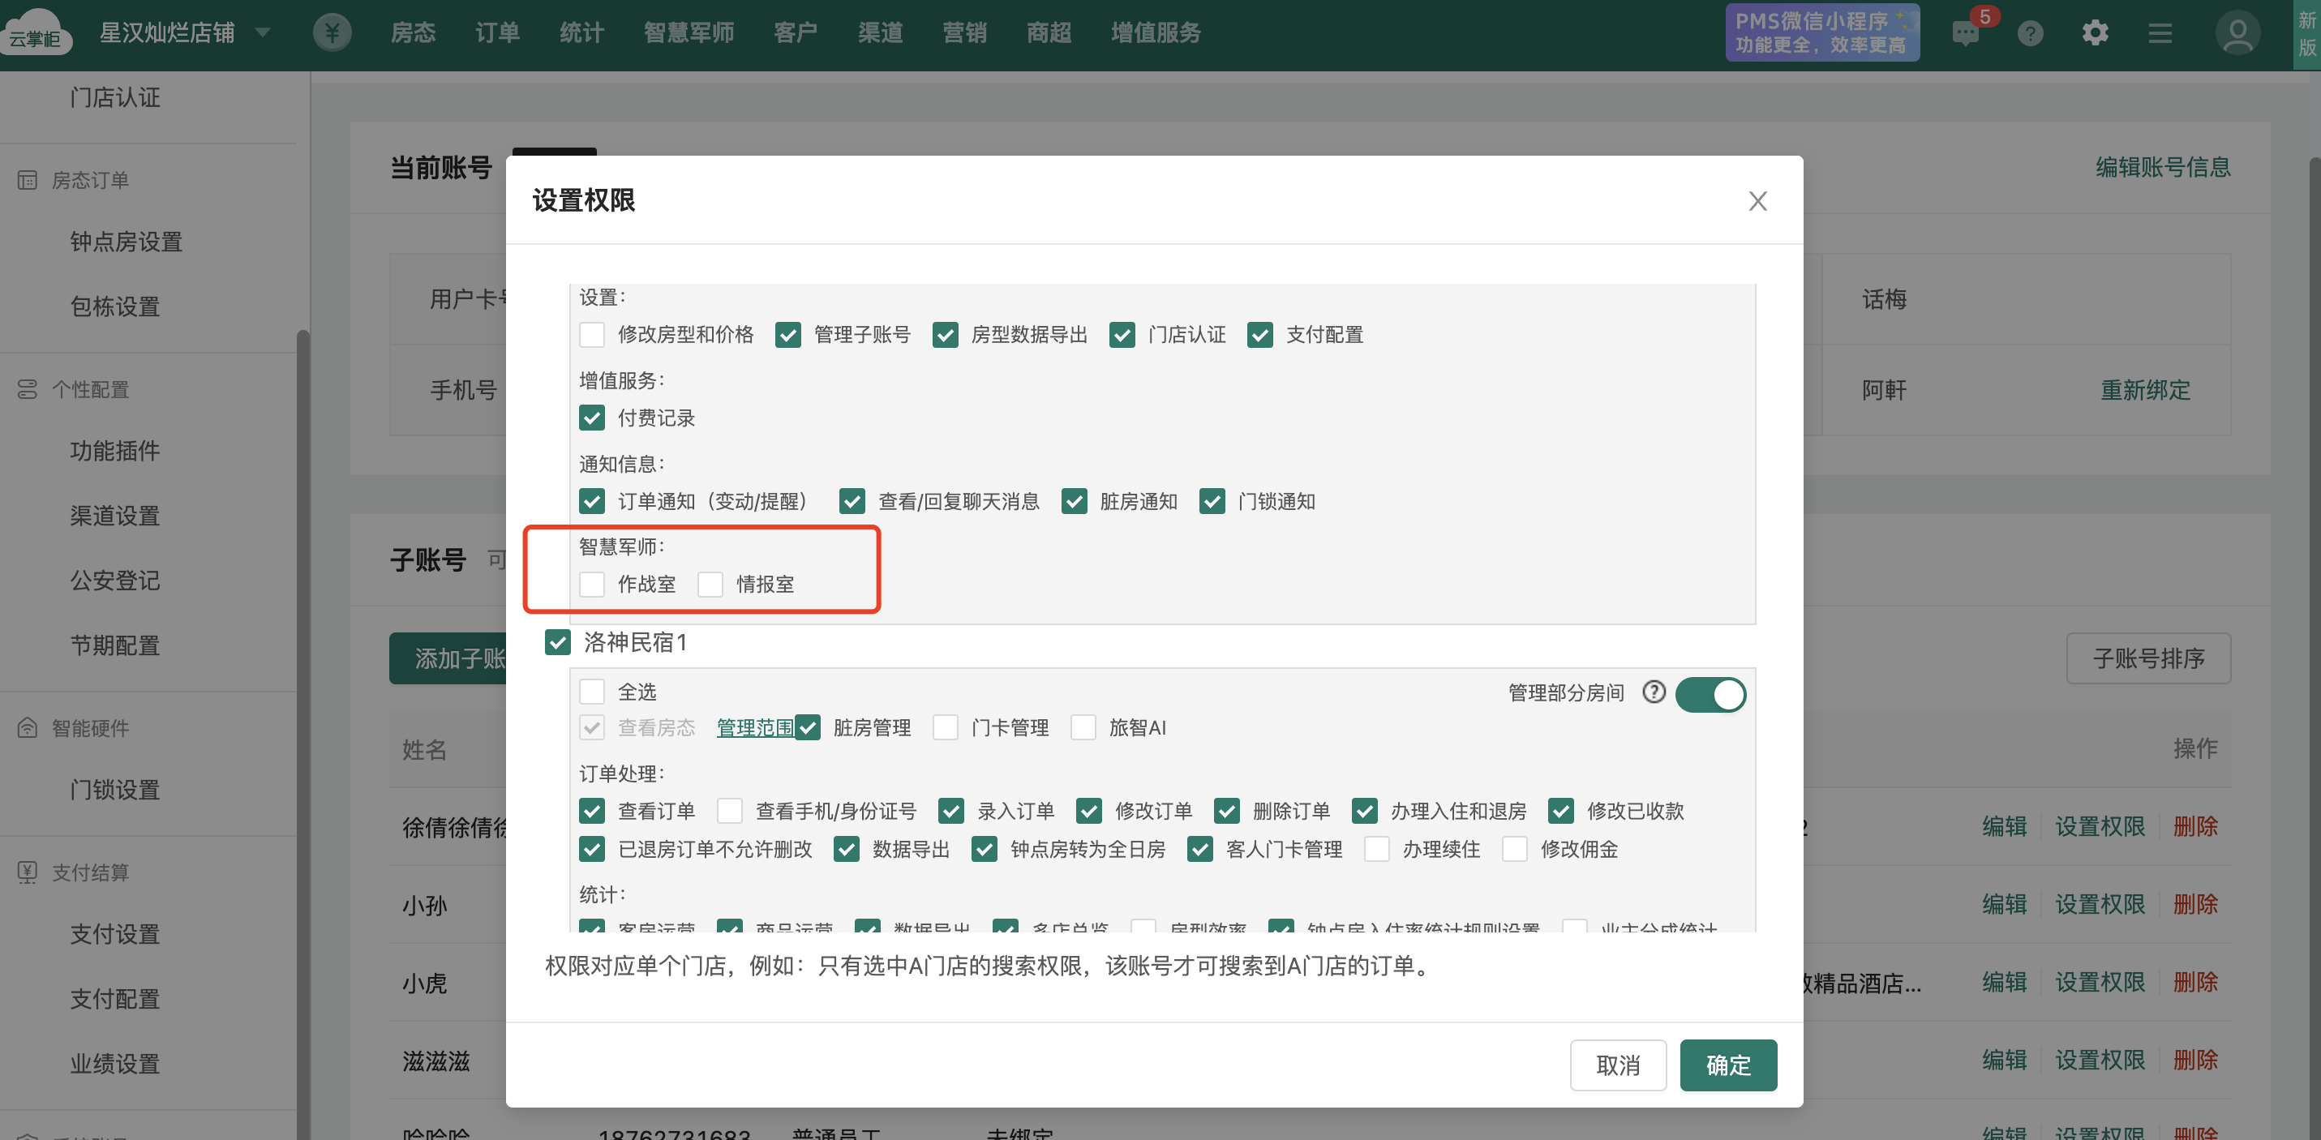Uncheck the 门锁通知 checkbox
Viewport: 2321px width, 1140px height.
[1212, 501]
